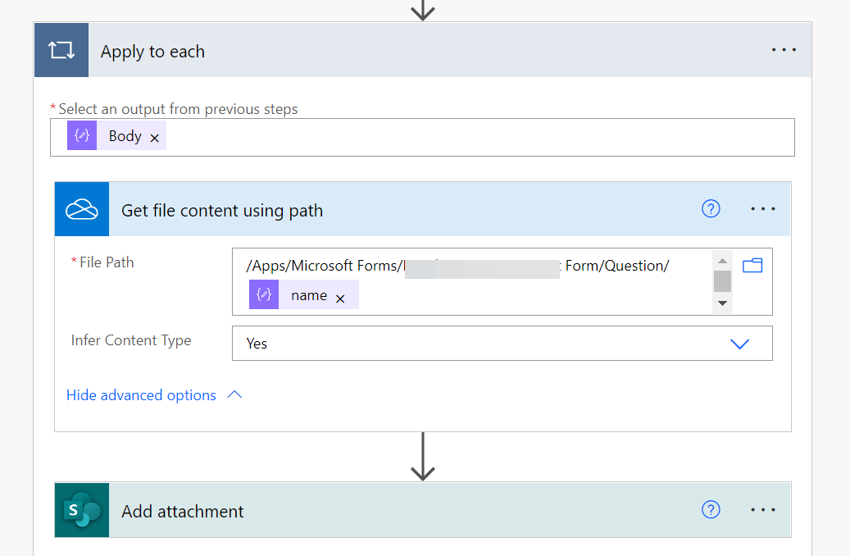Click the Apply to each loop icon
This screenshot has height=556, width=850.
pyautogui.click(x=61, y=50)
